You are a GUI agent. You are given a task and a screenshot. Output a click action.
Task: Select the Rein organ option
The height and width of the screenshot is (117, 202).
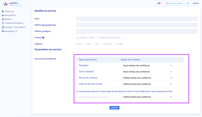pyautogui.click(x=77, y=44)
